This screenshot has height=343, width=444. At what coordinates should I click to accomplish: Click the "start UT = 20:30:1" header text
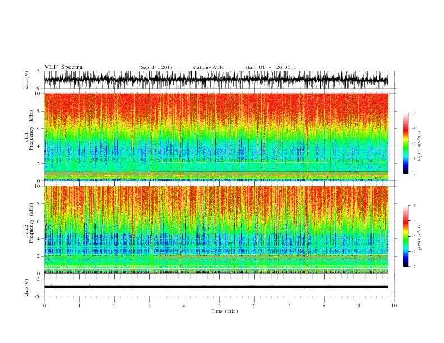tap(271, 67)
